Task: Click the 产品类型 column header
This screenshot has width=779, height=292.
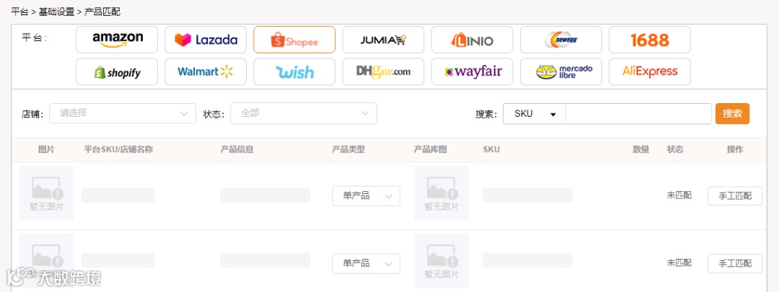Action: [348, 149]
